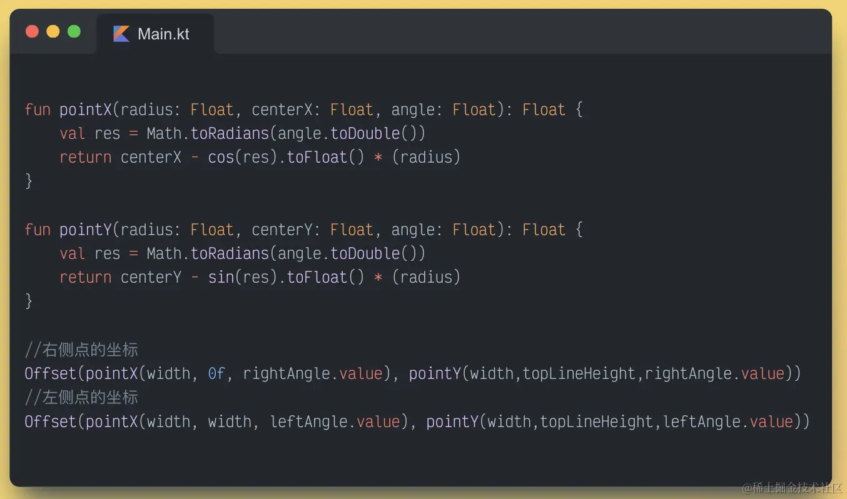Click the pointX function name in its declaration
Screen dimensions: 847x499
(x=85, y=110)
